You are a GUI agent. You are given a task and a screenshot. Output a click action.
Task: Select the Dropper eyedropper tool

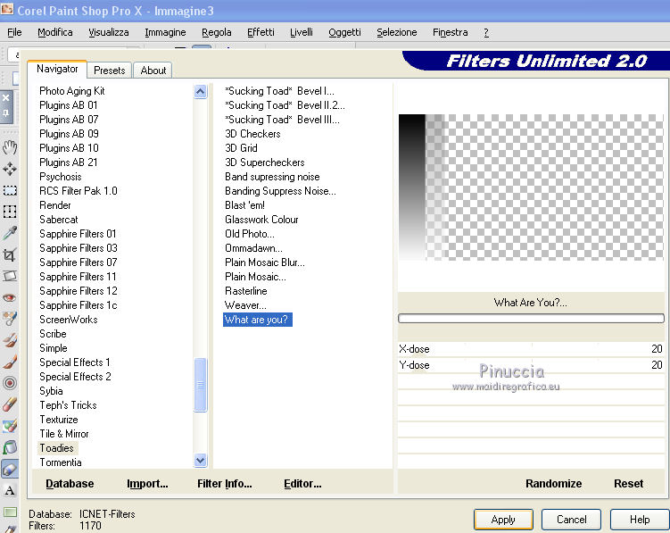coord(10,233)
